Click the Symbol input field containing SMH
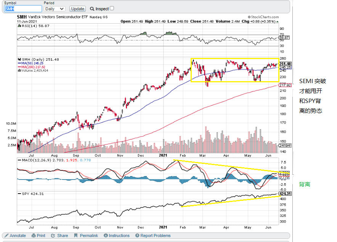 click(23, 9)
